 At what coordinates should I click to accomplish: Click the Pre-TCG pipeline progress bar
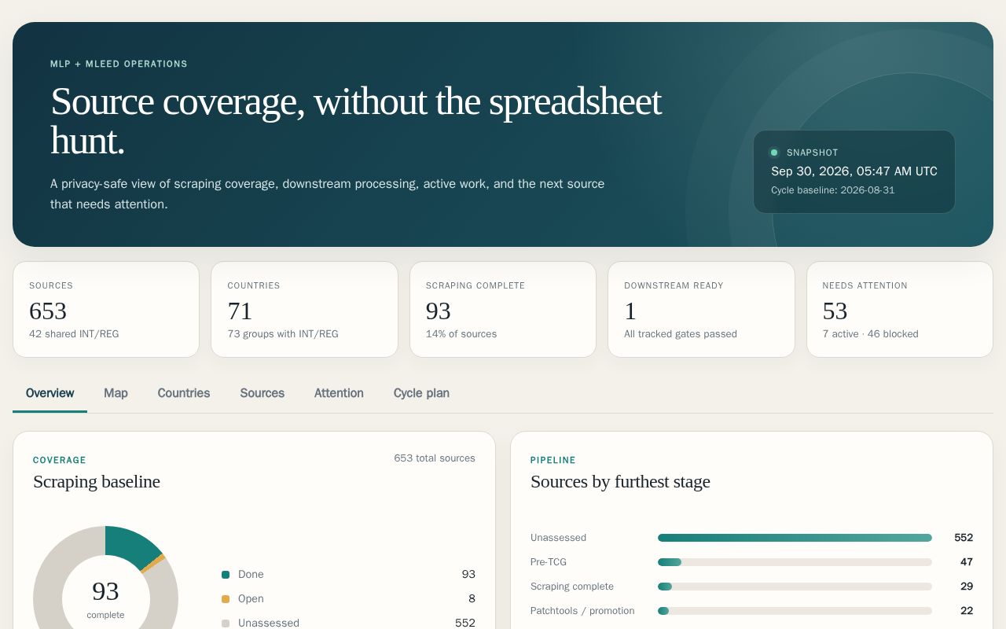point(795,562)
